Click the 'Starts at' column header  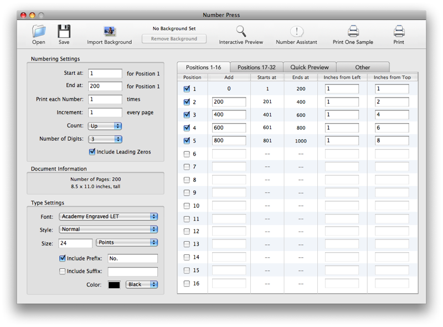point(267,78)
